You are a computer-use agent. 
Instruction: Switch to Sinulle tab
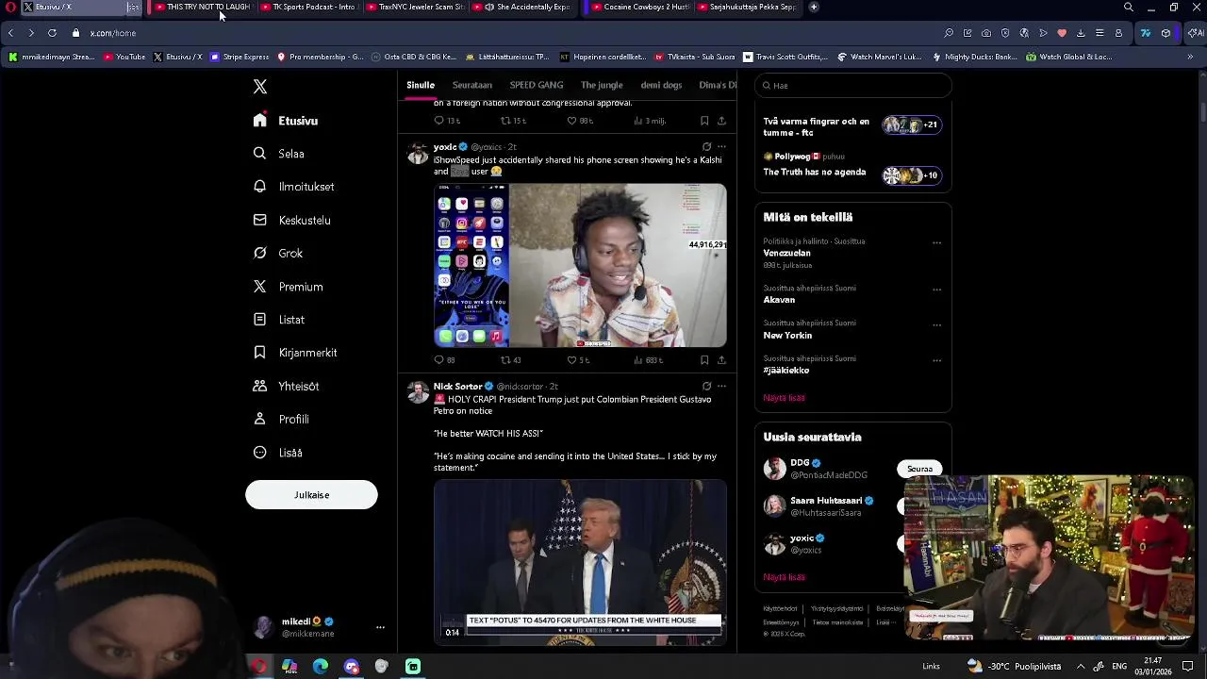coord(421,85)
